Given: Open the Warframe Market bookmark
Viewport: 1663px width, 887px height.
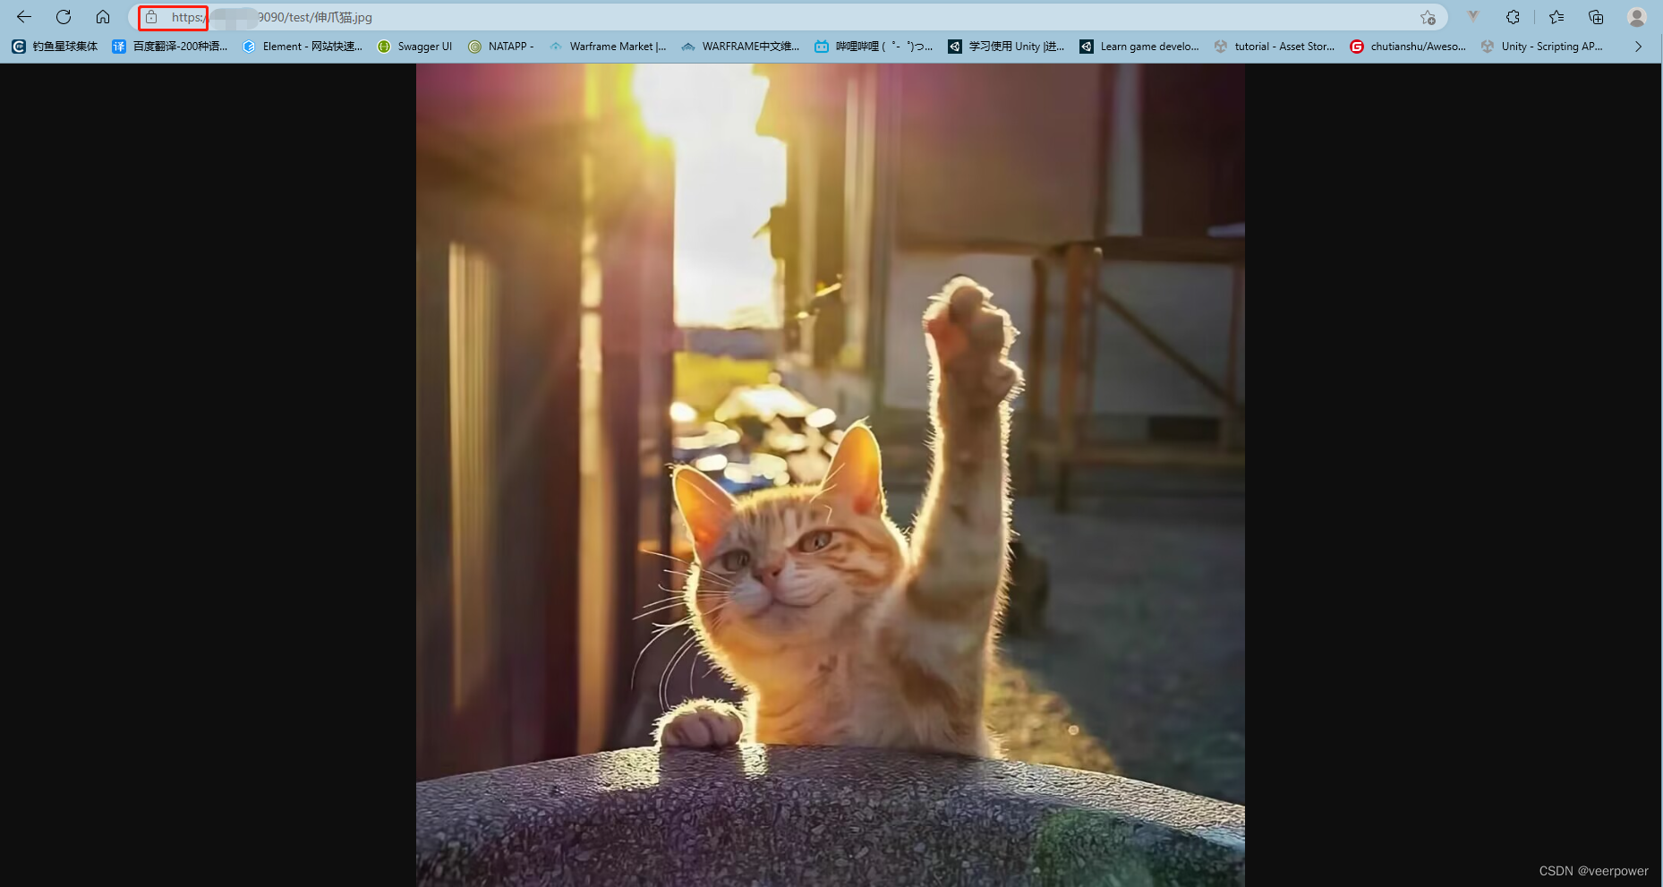Looking at the screenshot, I should (x=608, y=47).
